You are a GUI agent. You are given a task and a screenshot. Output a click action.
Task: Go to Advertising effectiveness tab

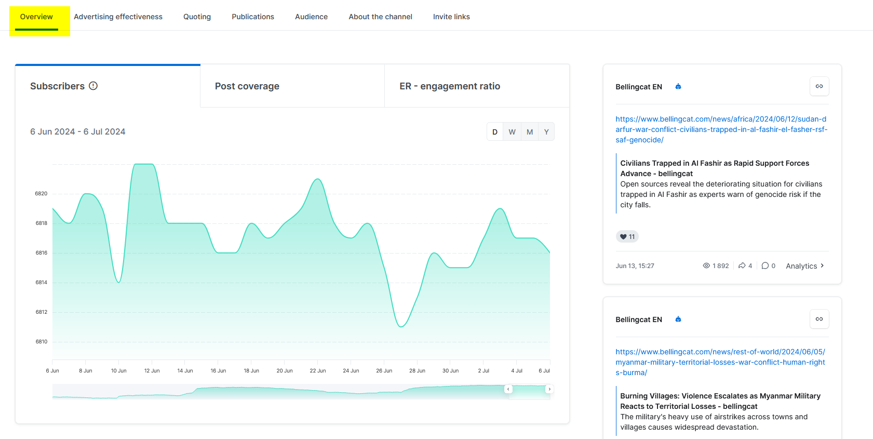tap(118, 17)
